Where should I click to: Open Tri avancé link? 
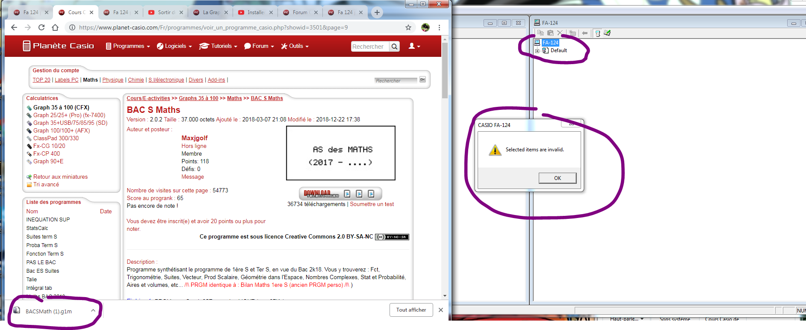(46, 184)
